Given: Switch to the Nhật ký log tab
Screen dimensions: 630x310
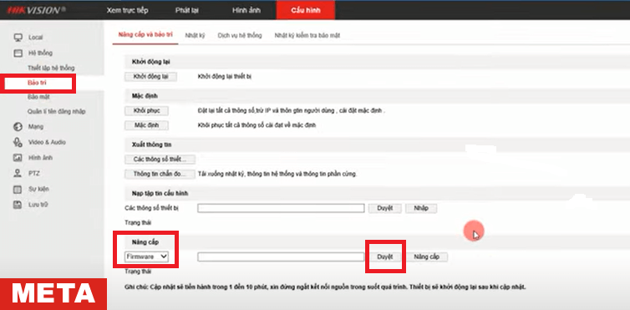Looking at the screenshot, I should click(x=195, y=35).
